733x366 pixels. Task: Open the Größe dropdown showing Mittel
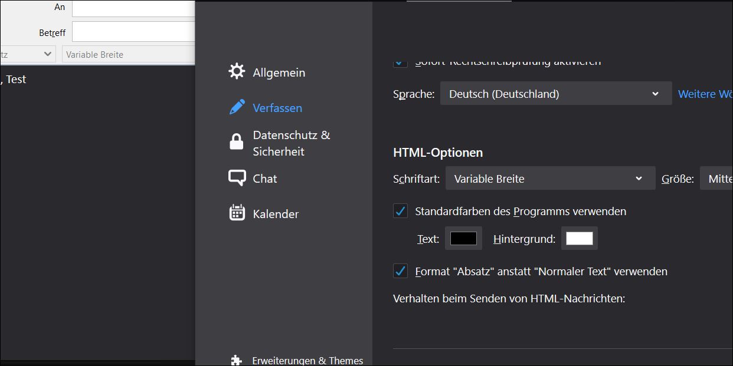tap(716, 179)
